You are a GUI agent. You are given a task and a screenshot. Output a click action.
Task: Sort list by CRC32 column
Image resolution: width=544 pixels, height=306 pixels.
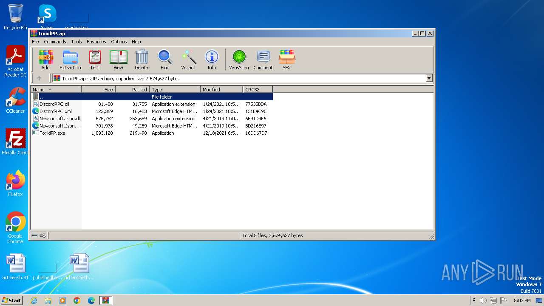click(258, 89)
